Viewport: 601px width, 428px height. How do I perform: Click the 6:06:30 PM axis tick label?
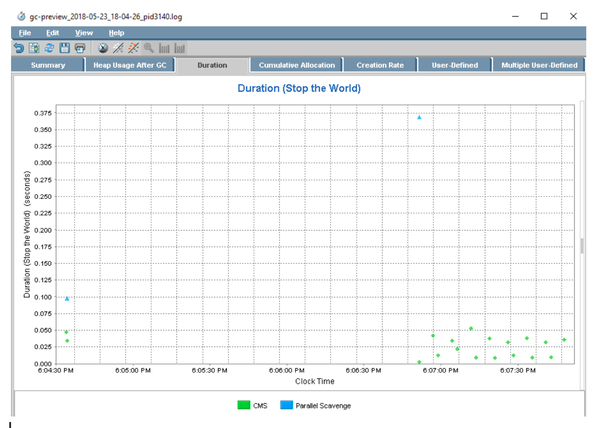[364, 370]
